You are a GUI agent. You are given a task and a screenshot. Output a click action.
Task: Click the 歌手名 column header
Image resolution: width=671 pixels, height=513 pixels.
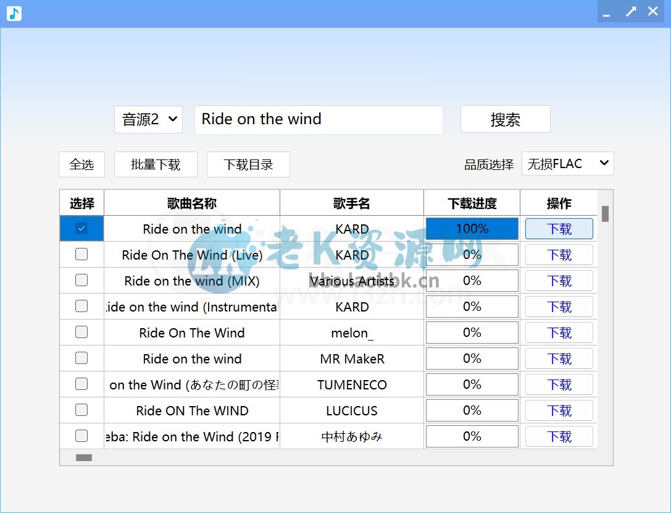click(352, 203)
